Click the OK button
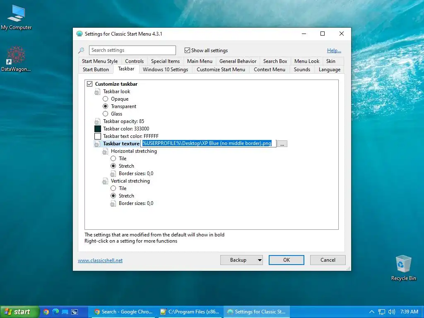Image resolution: width=424 pixels, height=318 pixels. pos(287,260)
